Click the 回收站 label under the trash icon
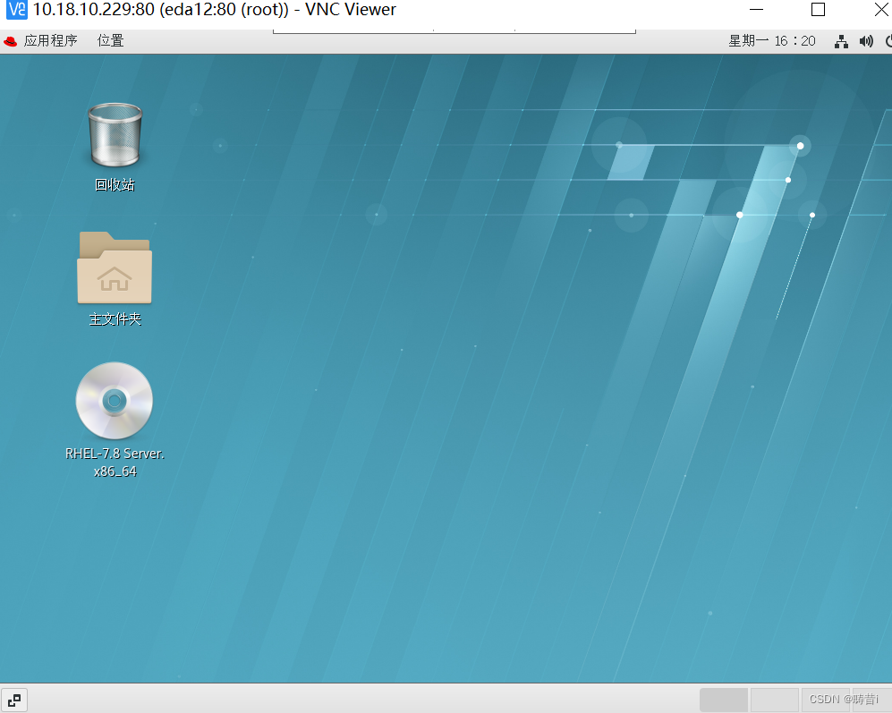Screen dimensions: 892x713 115,184
